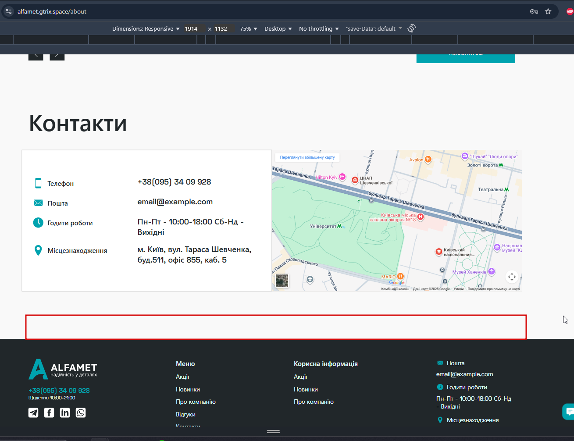Open the WhatsApp social icon in footer
574x441 pixels.
[x=81, y=413]
